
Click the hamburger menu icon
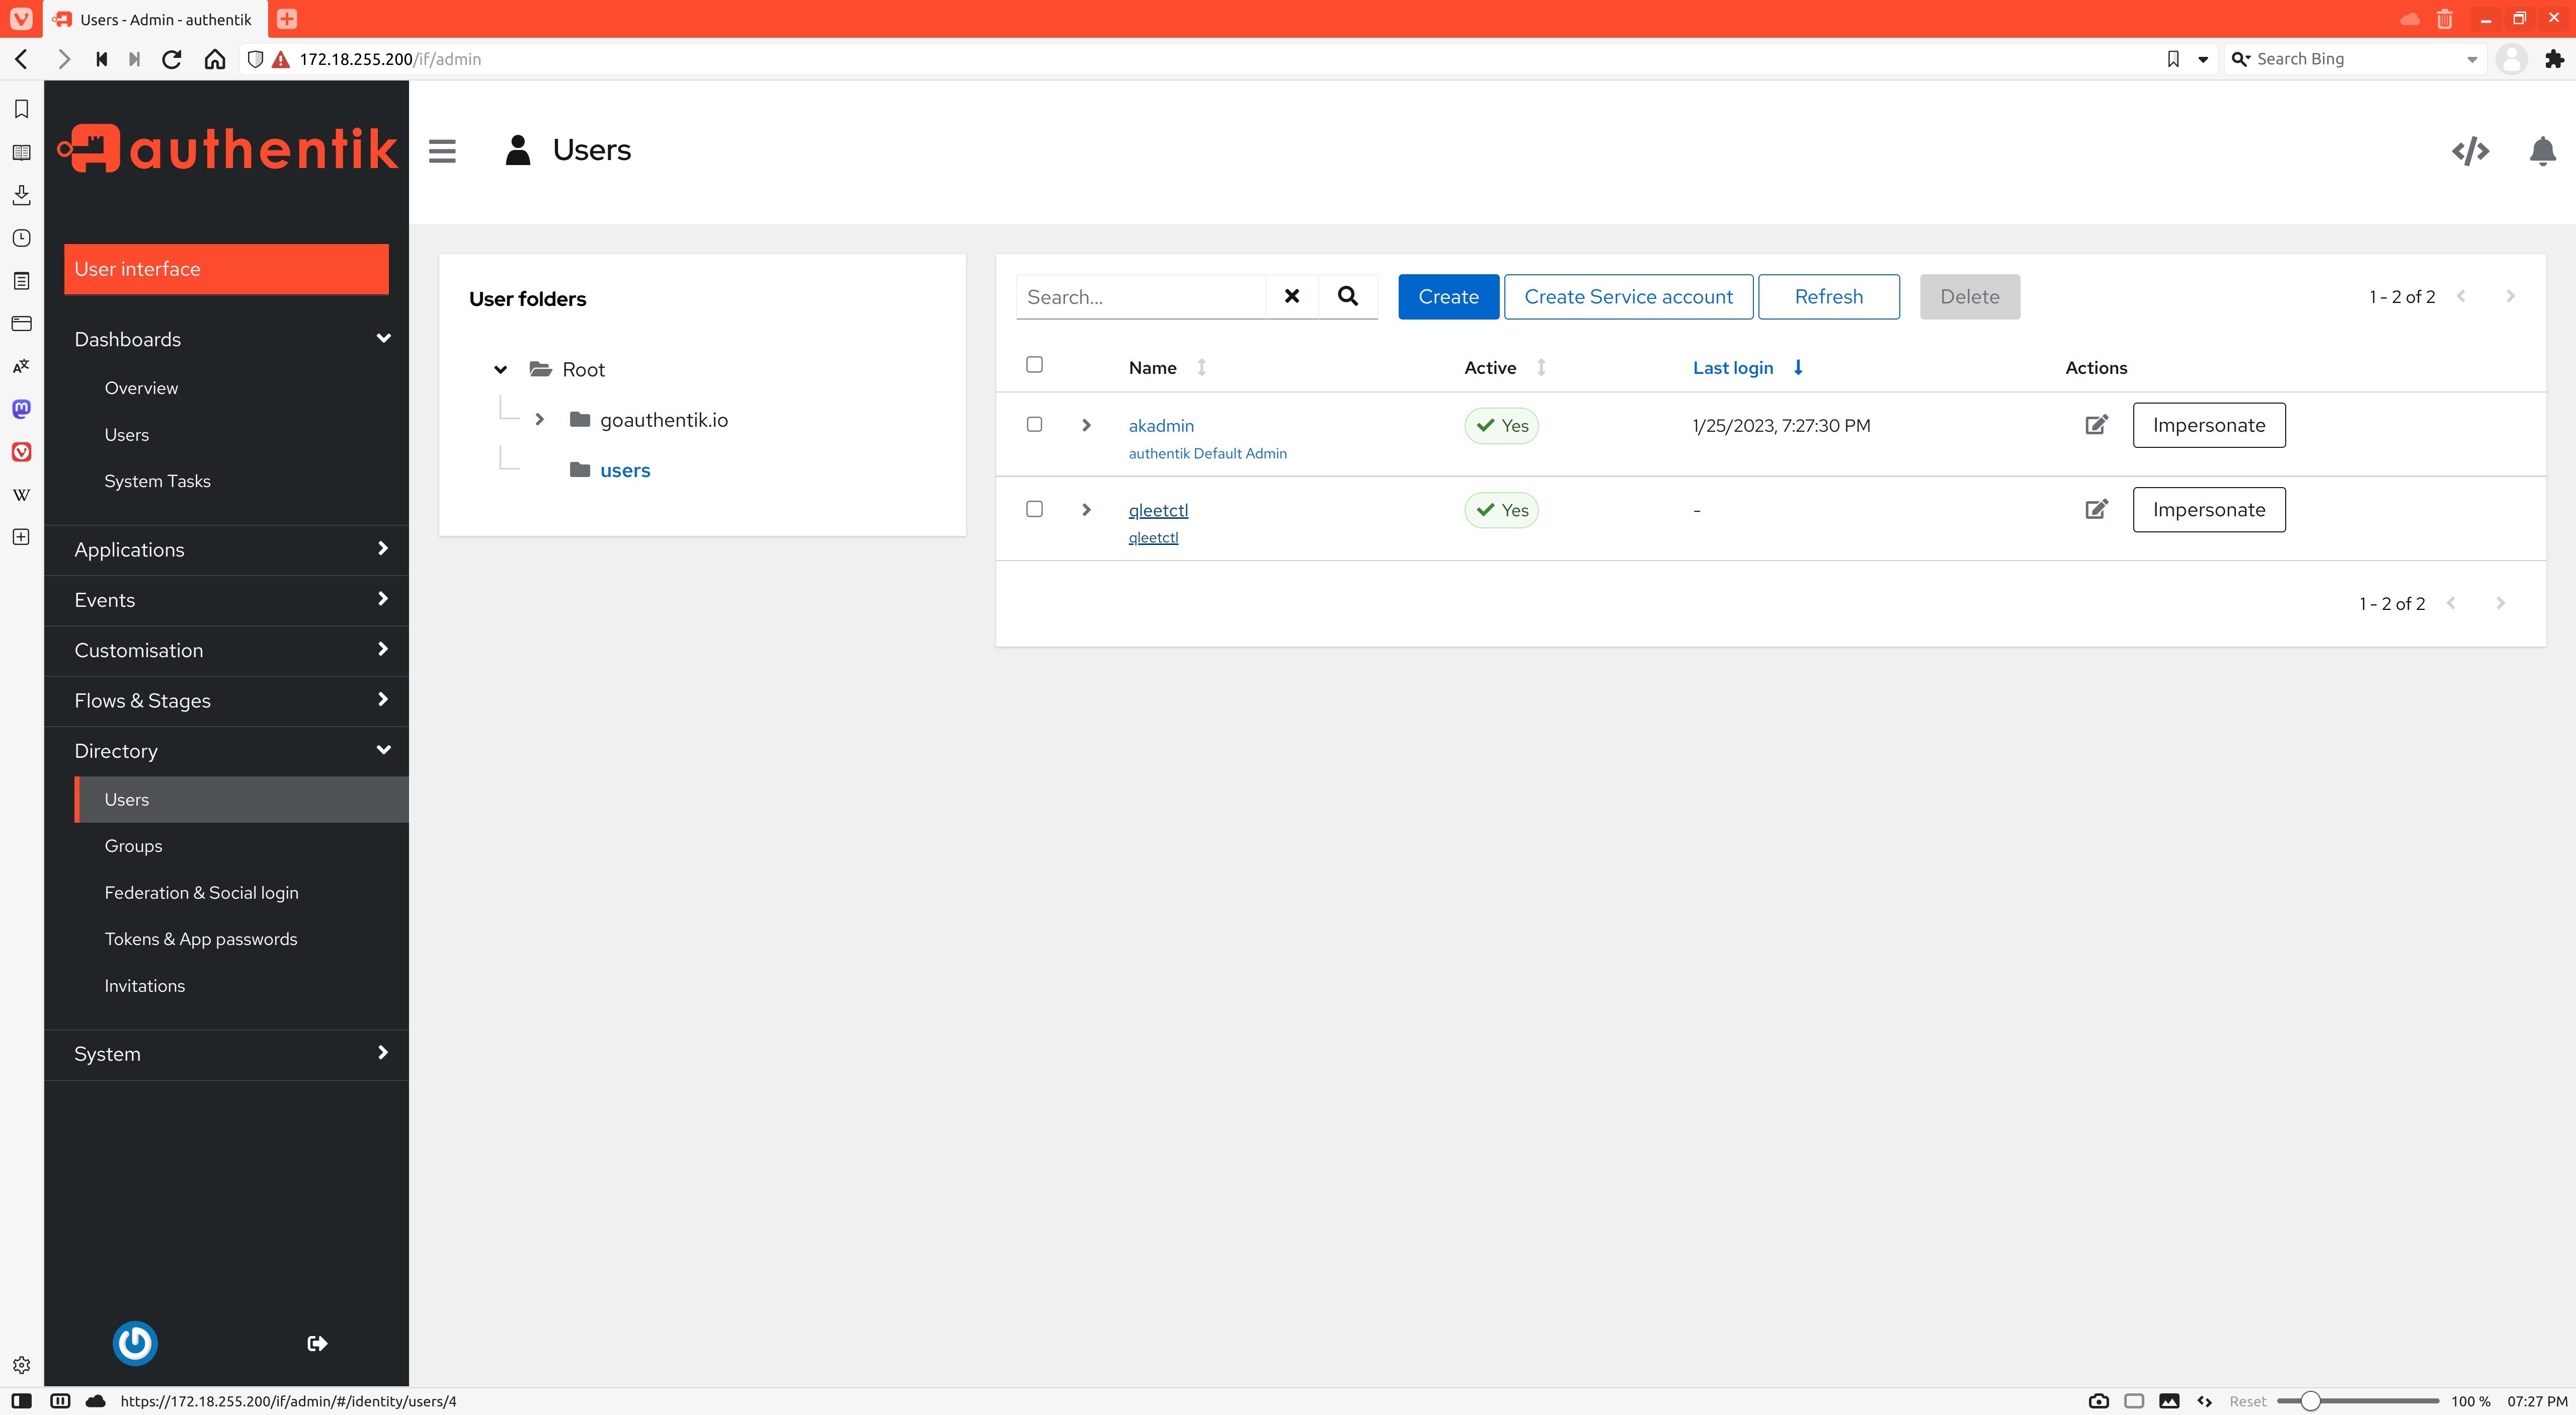click(442, 150)
